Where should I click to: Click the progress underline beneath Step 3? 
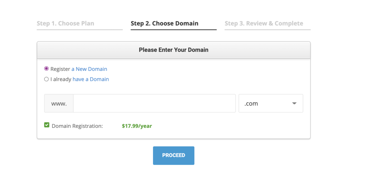[267, 30]
